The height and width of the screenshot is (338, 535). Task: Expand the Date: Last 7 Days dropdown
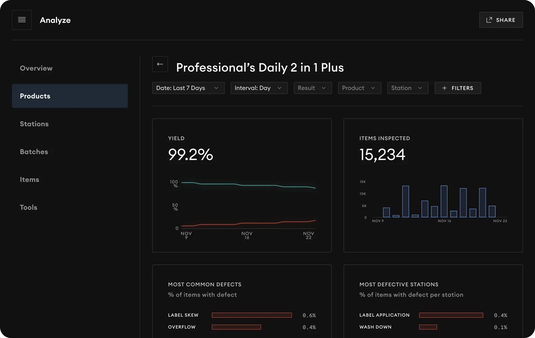tap(188, 88)
